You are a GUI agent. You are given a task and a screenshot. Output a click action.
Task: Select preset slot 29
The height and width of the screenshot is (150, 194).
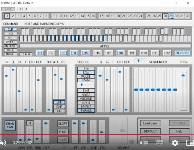[x=171, y=16]
